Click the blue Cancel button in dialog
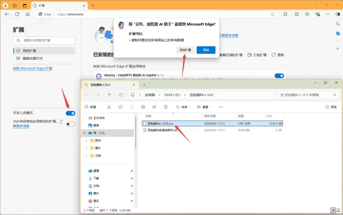 point(206,50)
